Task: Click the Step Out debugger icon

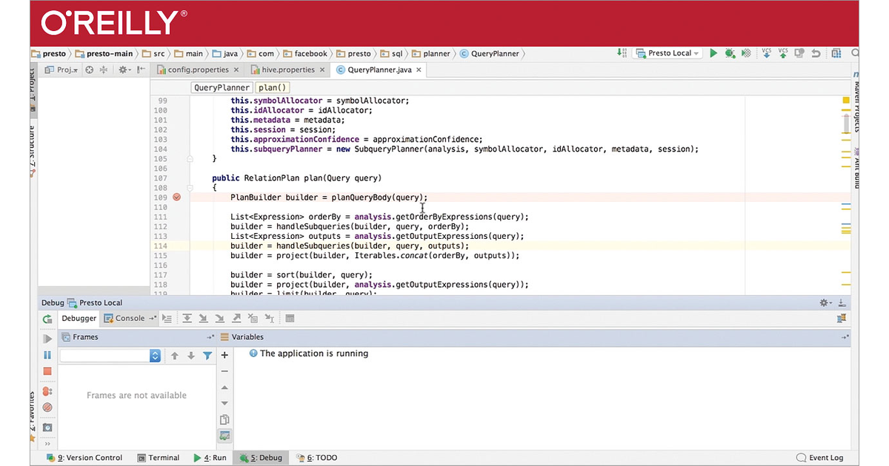Action: click(x=236, y=319)
